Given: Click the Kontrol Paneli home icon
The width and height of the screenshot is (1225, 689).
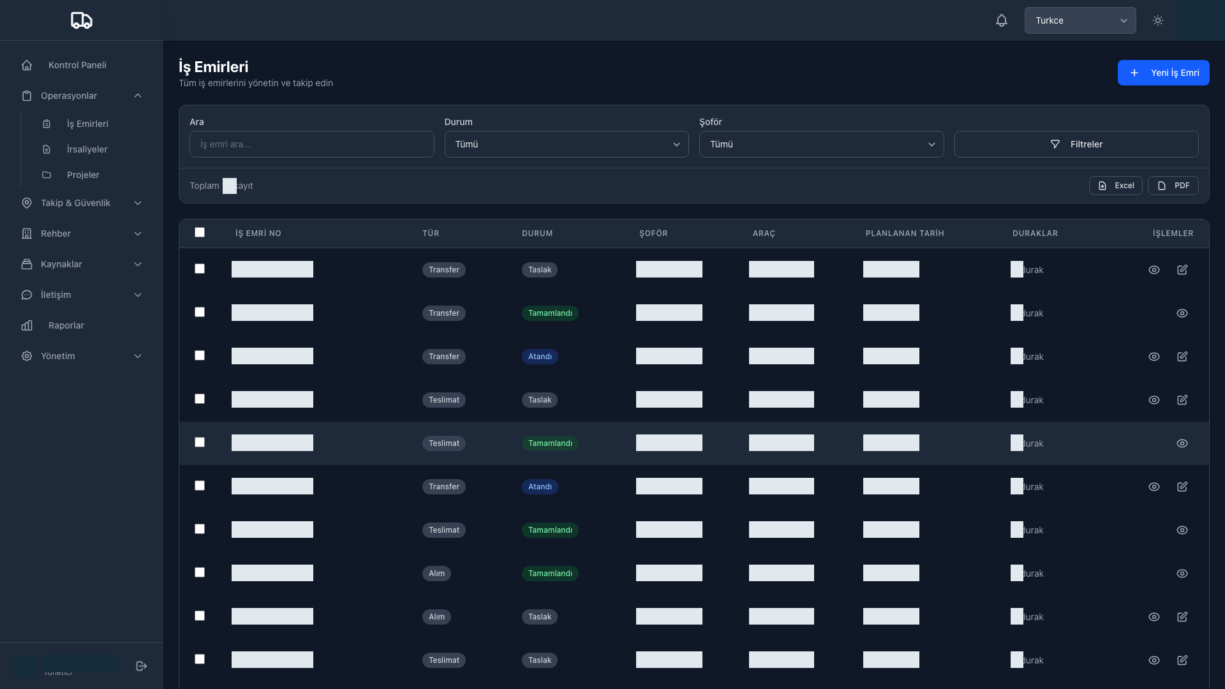Looking at the screenshot, I should point(27,65).
